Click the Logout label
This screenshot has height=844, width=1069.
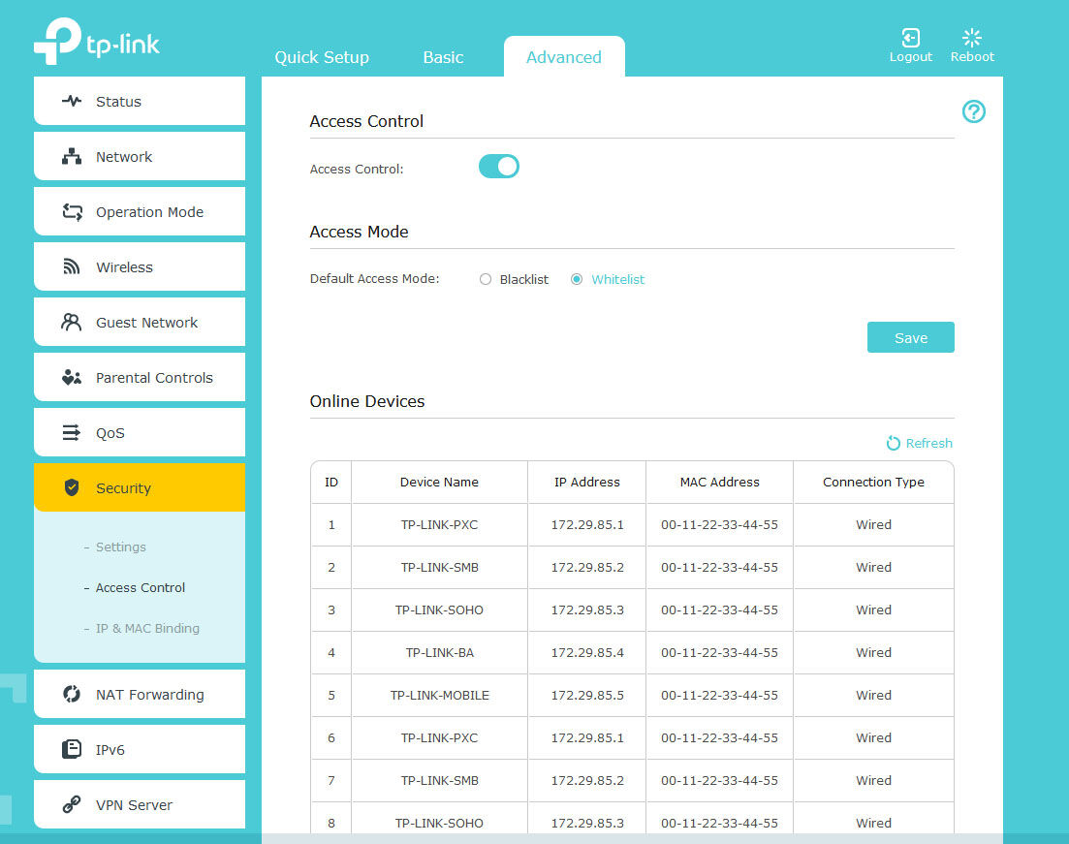[910, 56]
